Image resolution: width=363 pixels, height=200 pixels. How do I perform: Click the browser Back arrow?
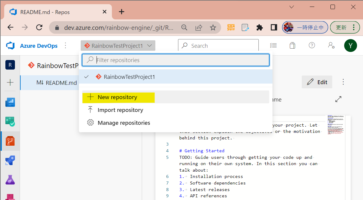10,27
